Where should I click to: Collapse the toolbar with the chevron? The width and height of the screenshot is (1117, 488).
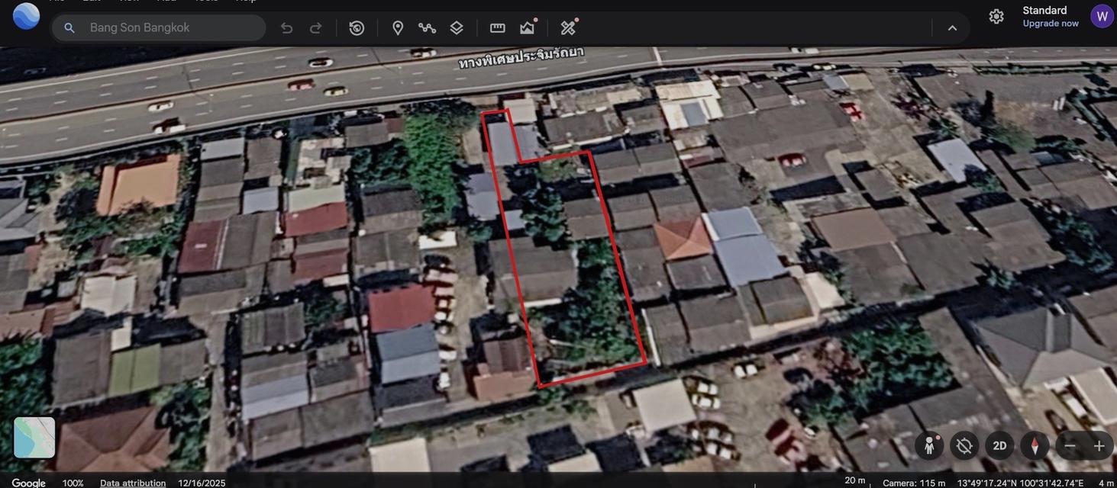[x=952, y=28]
